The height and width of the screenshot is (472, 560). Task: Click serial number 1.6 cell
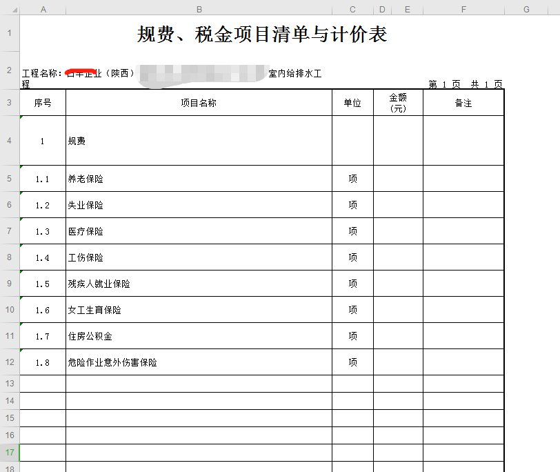[43, 310]
